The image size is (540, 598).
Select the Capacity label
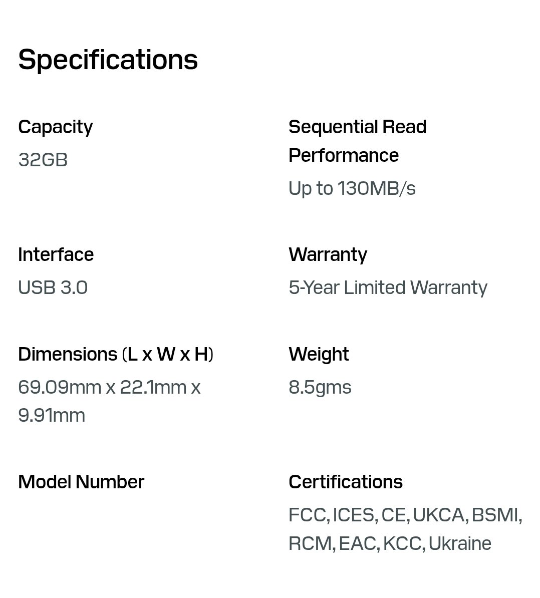click(x=55, y=127)
